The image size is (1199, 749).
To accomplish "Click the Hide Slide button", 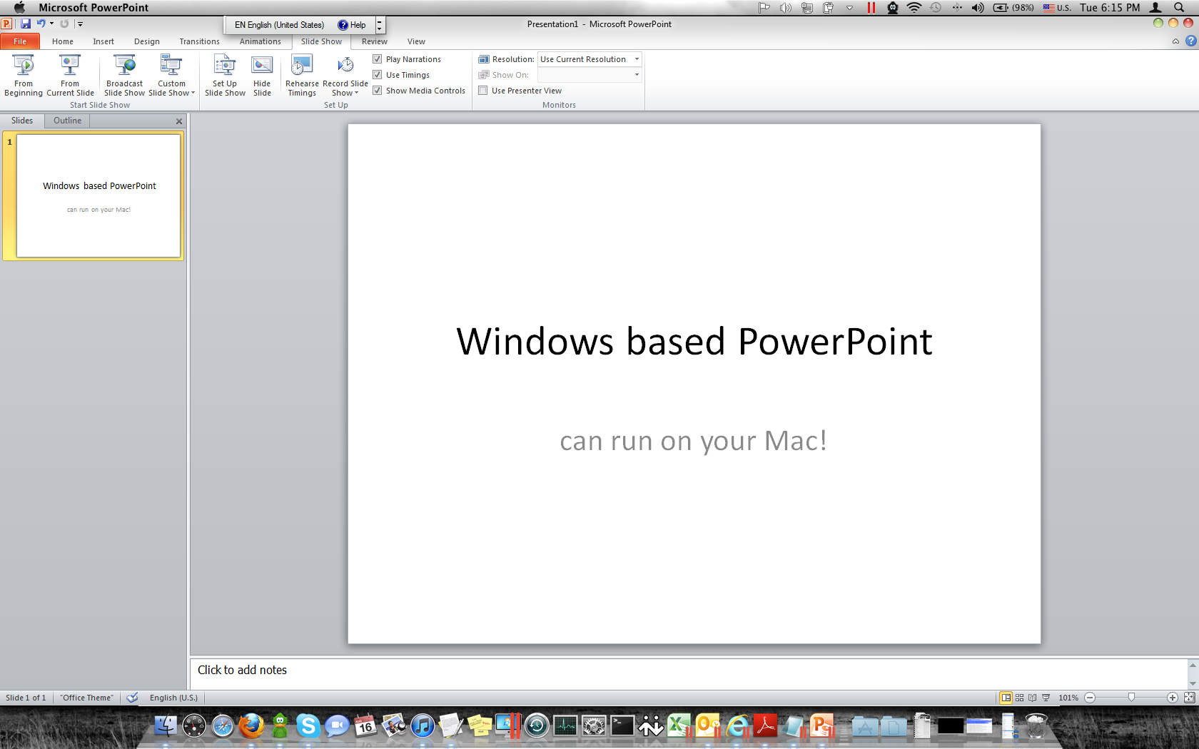I will (262, 75).
